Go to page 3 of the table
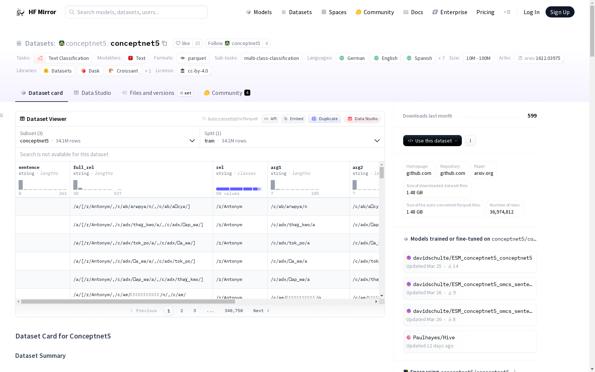This screenshot has width=595, height=372. (x=194, y=311)
